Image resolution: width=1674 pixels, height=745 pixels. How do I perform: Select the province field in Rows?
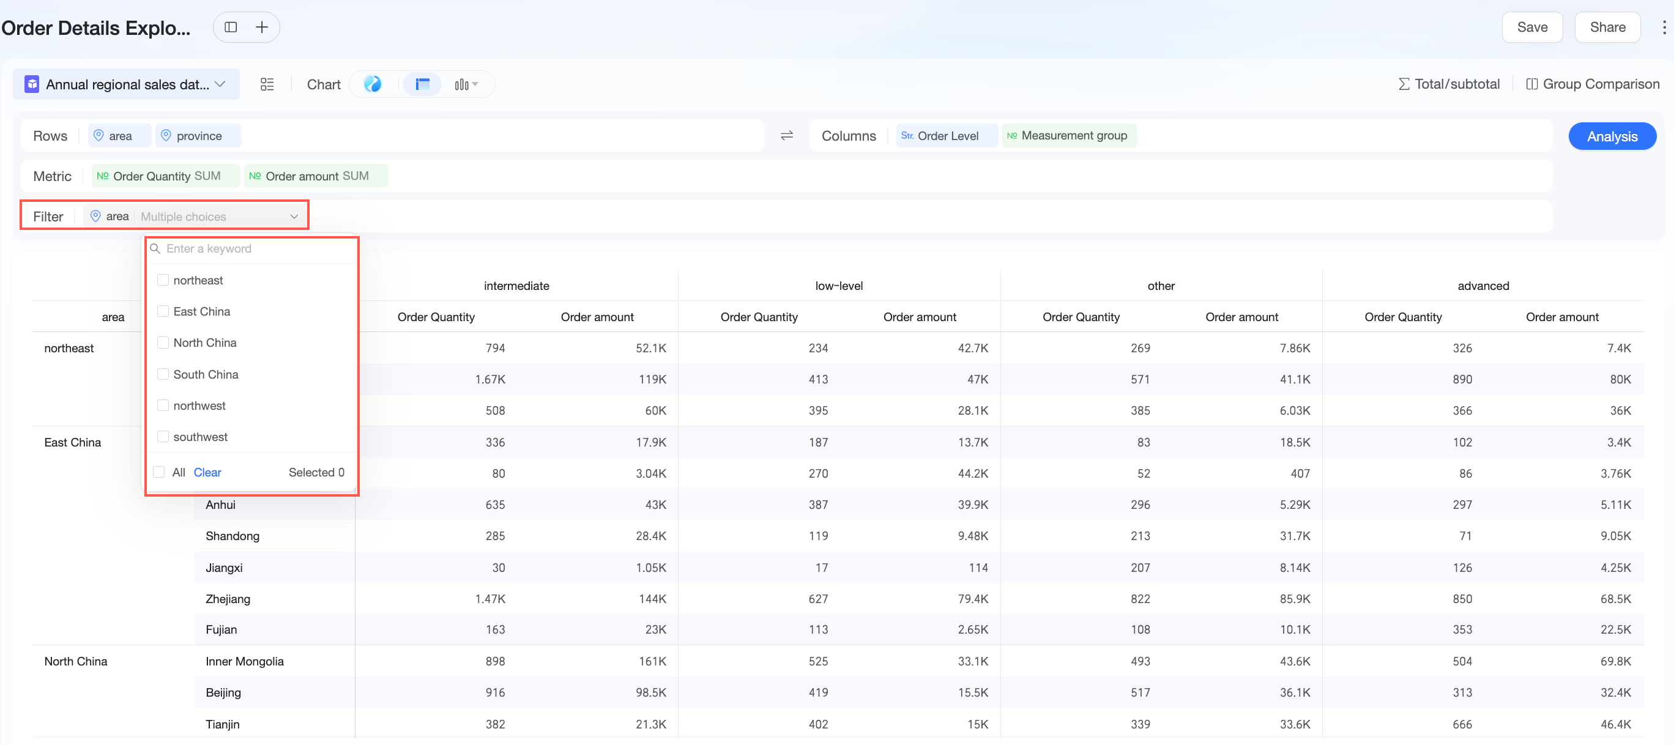[x=198, y=136]
